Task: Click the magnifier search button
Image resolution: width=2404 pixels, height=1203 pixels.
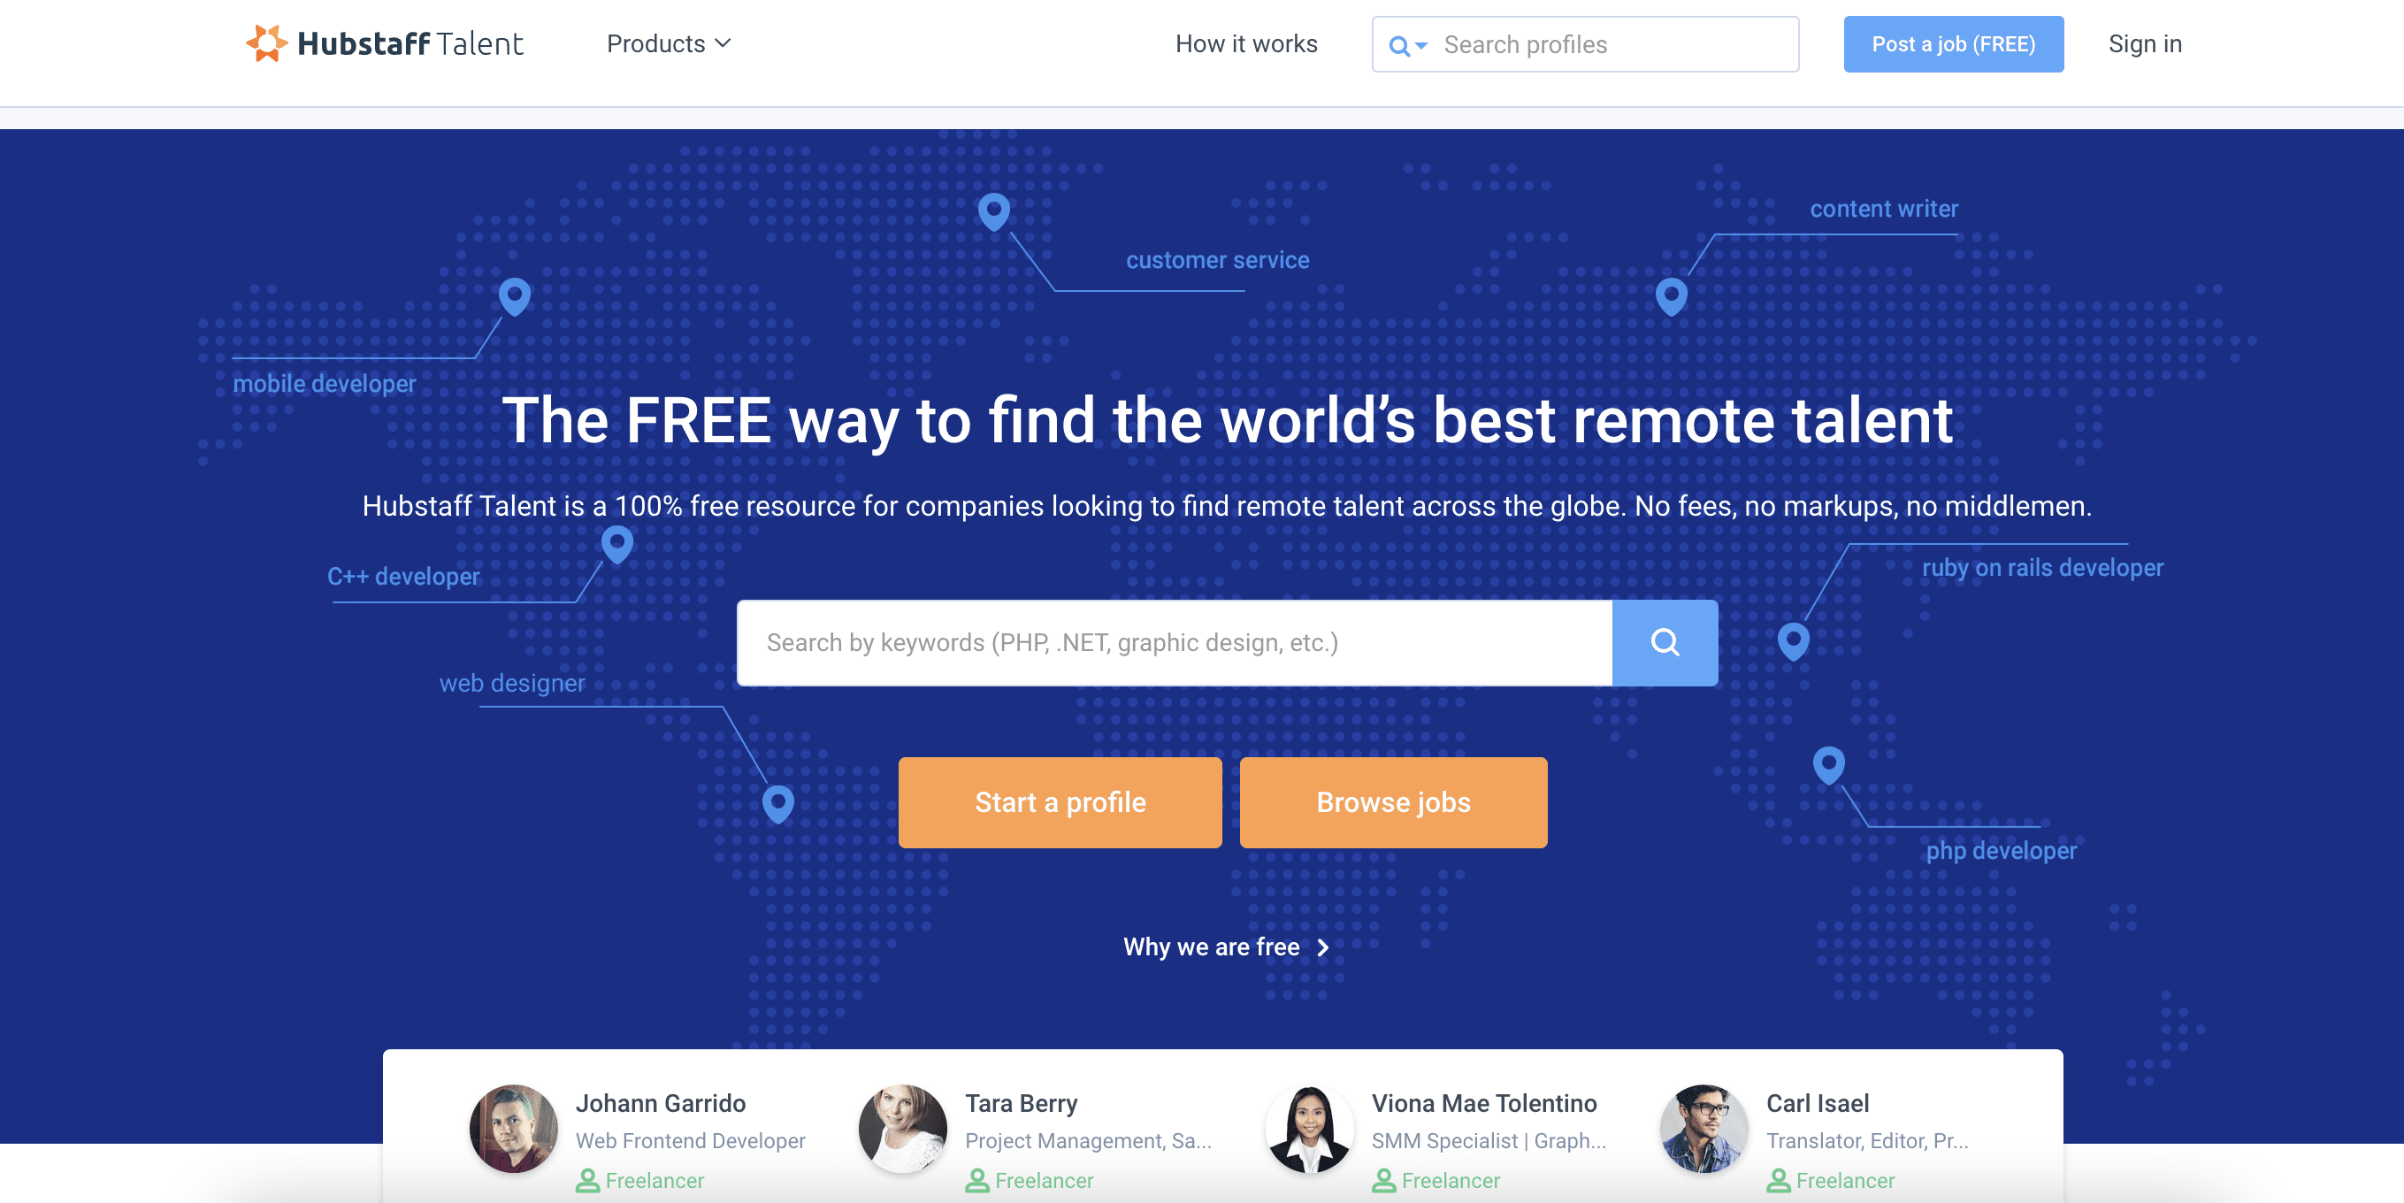Action: 1665,643
